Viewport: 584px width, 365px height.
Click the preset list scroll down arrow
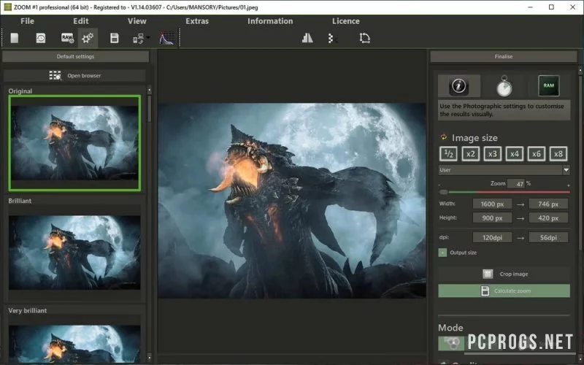point(150,358)
